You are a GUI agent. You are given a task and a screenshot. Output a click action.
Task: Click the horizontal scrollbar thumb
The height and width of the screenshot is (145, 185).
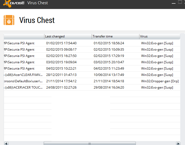[90, 143]
